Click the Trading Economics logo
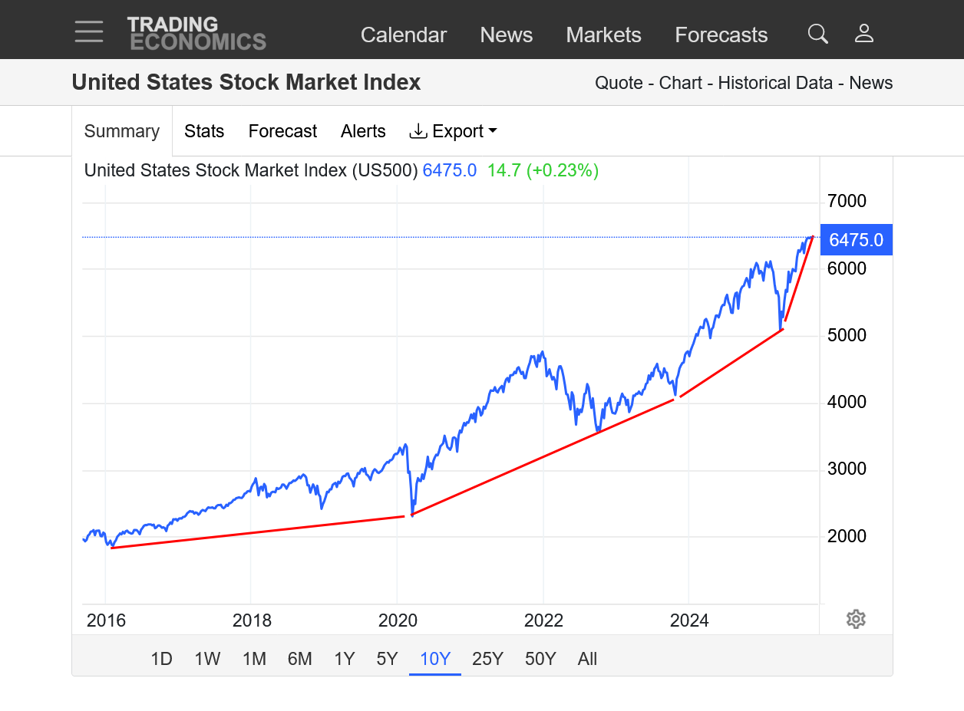Screen dimensions: 964x711 click(x=196, y=34)
